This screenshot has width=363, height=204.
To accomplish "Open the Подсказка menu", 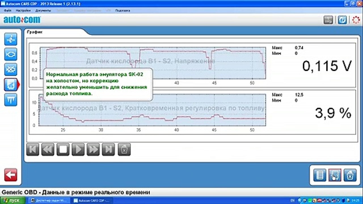I will (123, 10).
